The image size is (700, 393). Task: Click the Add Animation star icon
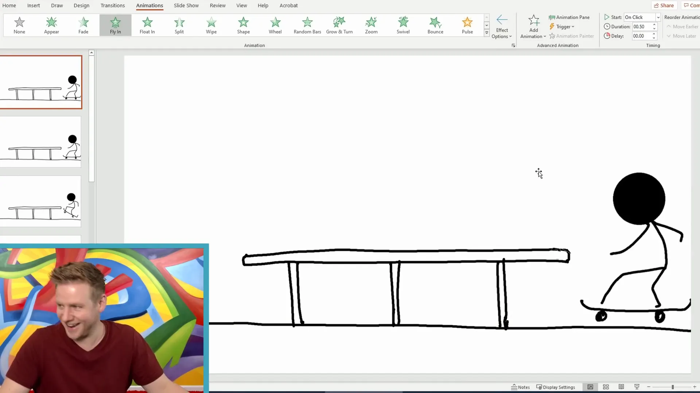click(x=533, y=21)
